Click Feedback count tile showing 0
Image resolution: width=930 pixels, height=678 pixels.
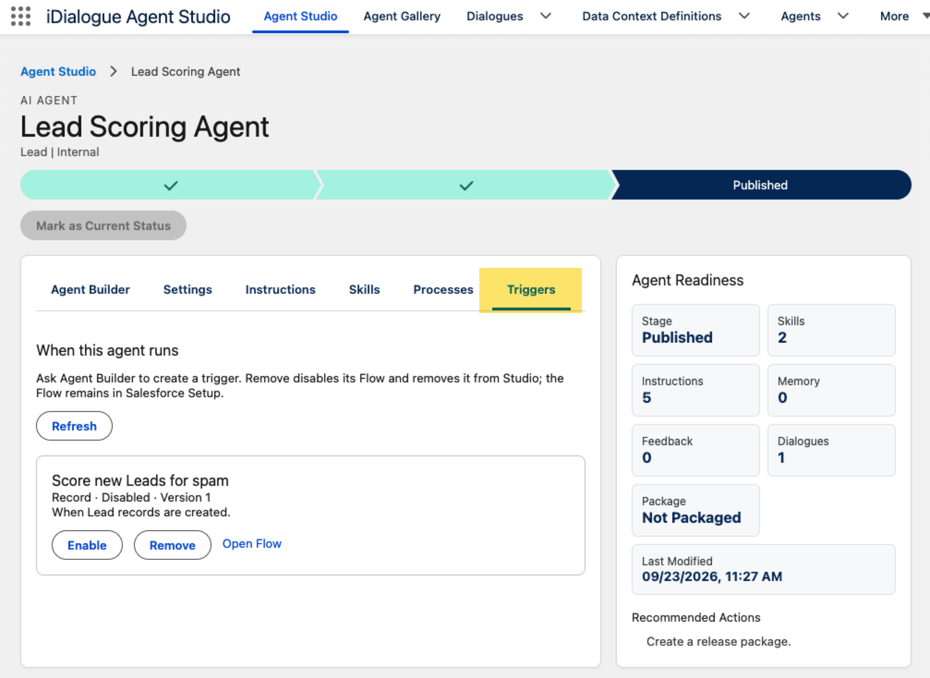(696, 450)
